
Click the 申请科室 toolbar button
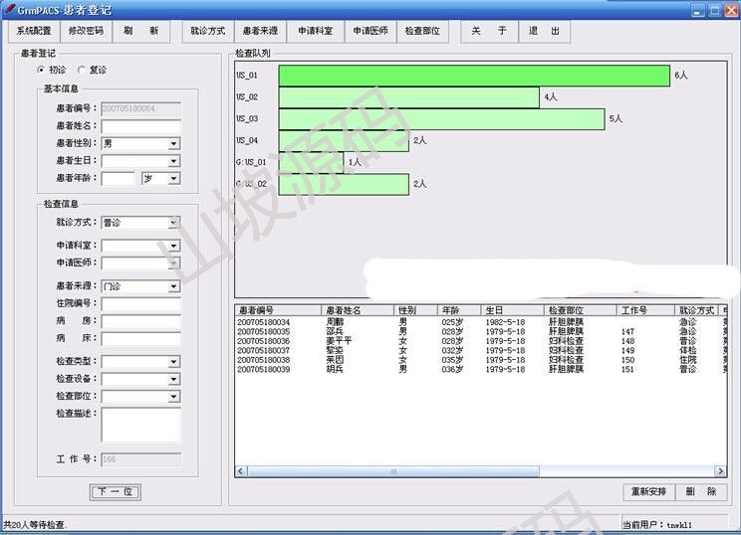[315, 31]
